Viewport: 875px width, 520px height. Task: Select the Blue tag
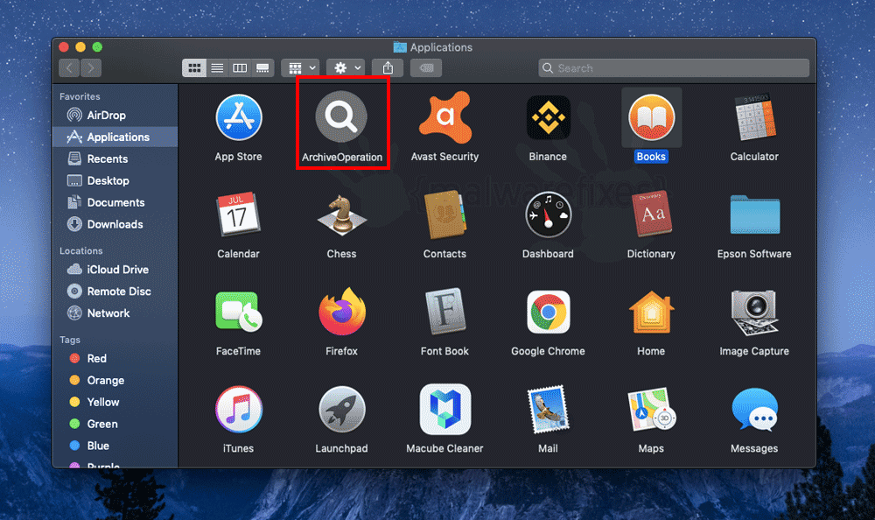pyautogui.click(x=115, y=446)
